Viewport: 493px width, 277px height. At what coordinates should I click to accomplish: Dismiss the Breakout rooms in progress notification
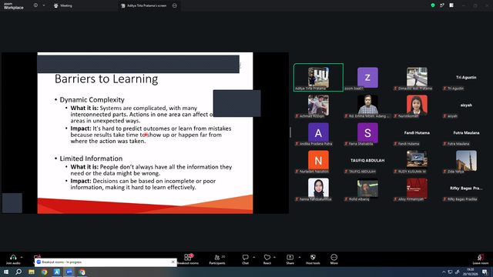[173, 262]
